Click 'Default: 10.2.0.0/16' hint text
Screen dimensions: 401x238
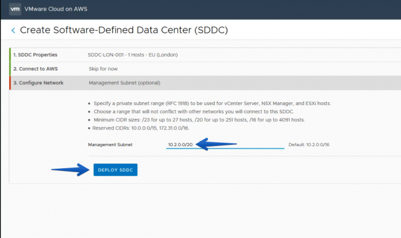309,144
